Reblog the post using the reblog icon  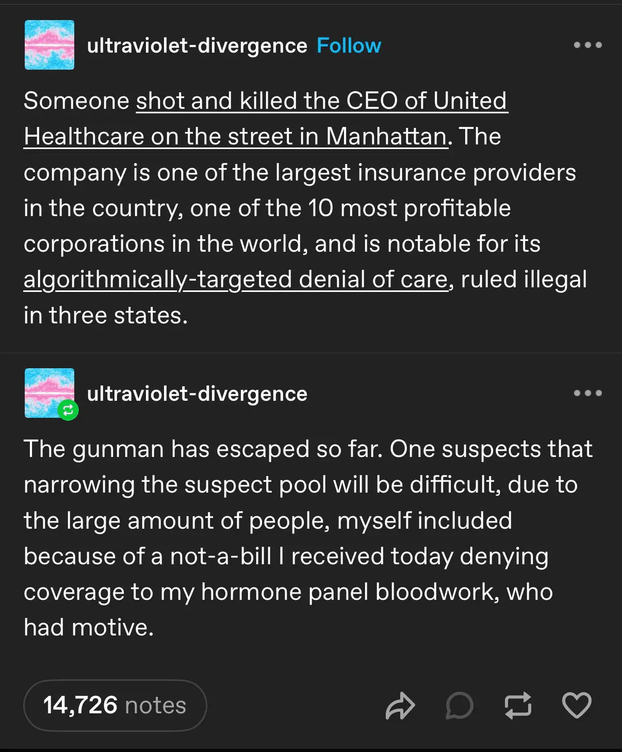[517, 706]
